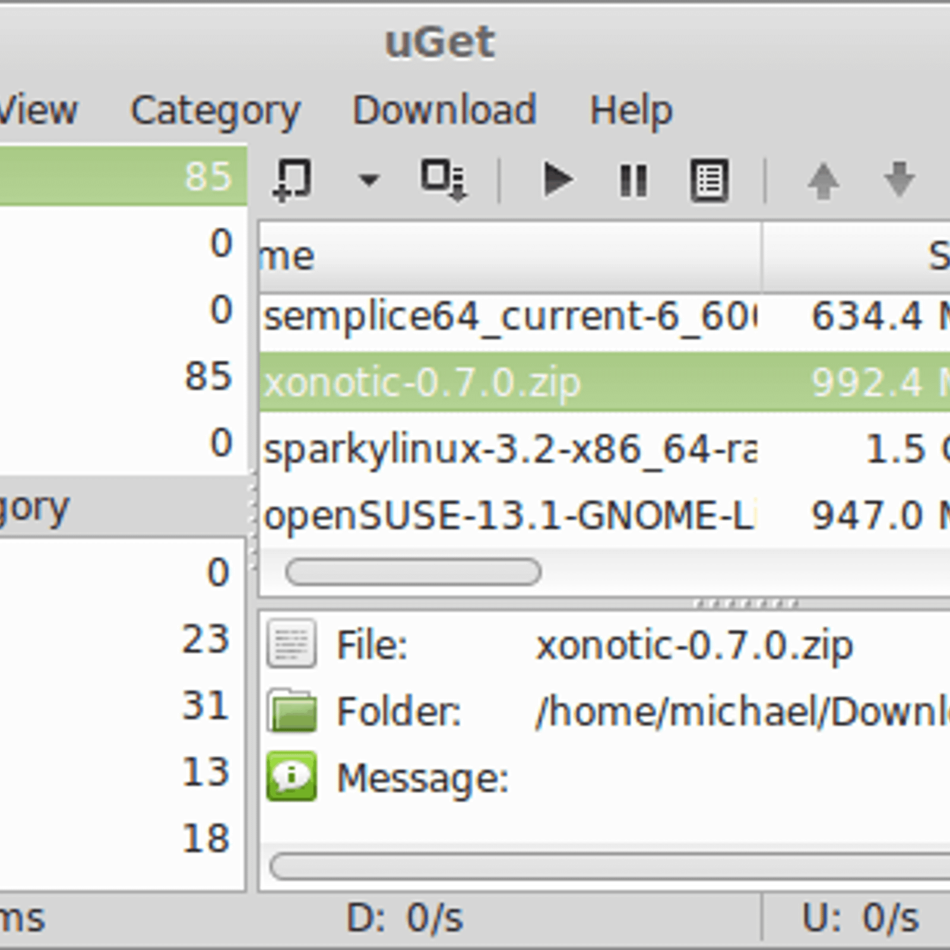Image resolution: width=950 pixels, height=950 pixels.
Task: Click the U: 0/s upload speed status
Action: (x=860, y=918)
